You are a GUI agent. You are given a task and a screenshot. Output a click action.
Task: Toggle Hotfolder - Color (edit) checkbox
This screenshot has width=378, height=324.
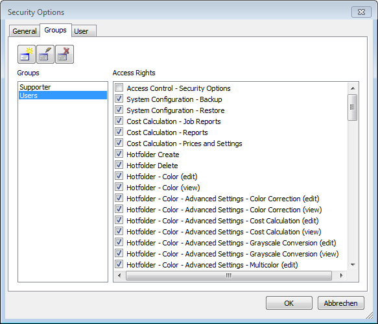point(119,176)
